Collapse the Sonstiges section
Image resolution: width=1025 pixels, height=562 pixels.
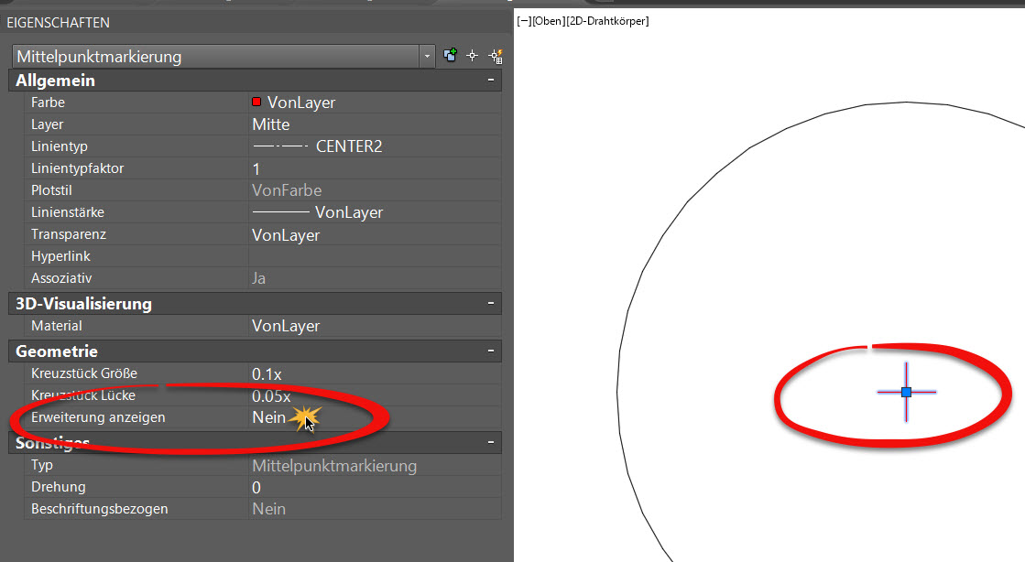490,442
